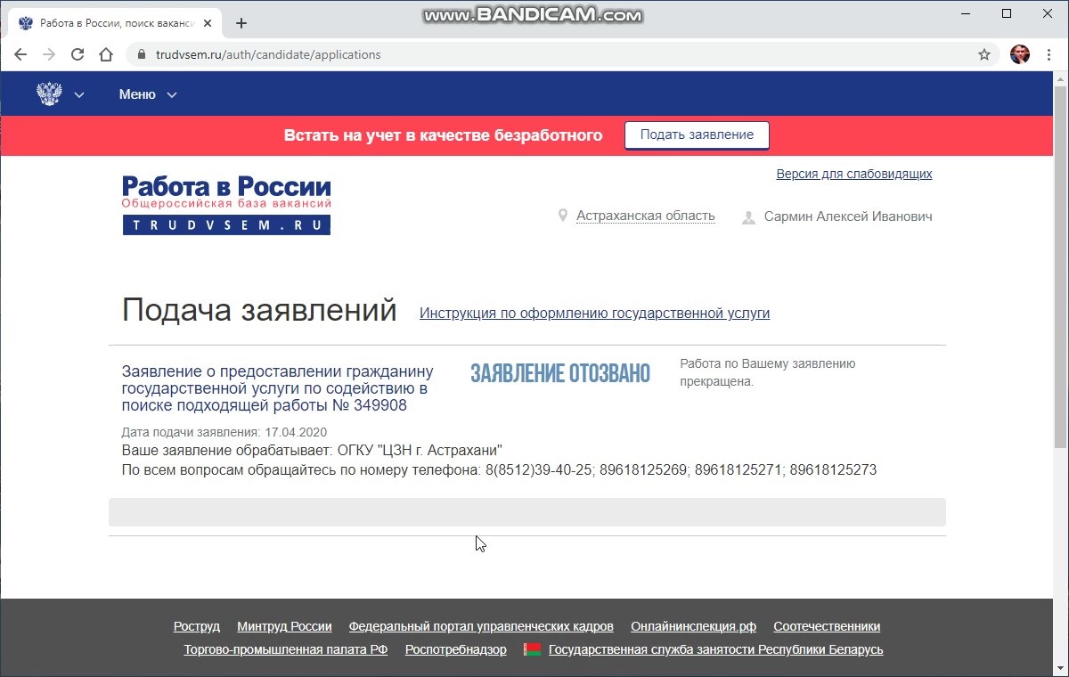Screen dimensions: 1069x677
Task: Click the ЗАЯВЛЕНИЕ ОТОЗВАНО status label
Action: point(560,373)
